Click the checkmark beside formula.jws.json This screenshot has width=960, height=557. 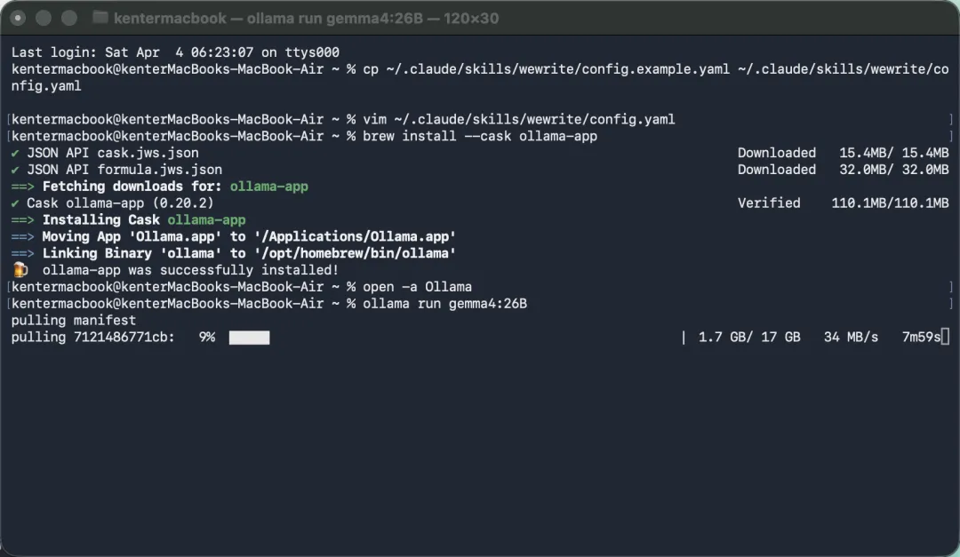tap(15, 170)
